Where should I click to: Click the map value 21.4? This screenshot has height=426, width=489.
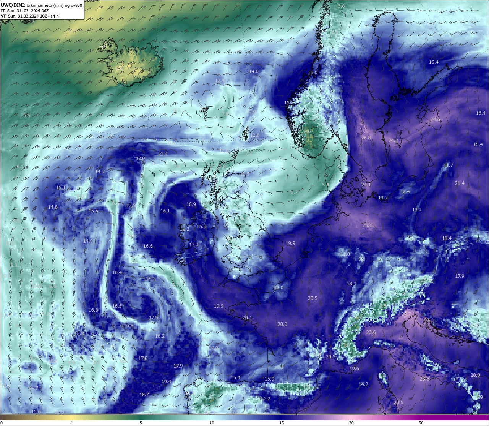(460, 183)
